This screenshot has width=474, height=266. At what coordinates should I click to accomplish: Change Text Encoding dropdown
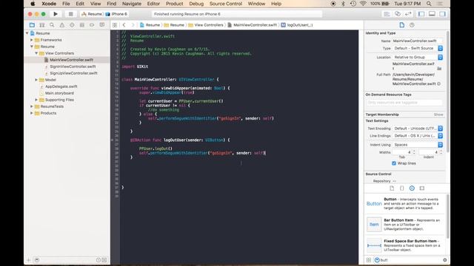pyautogui.click(x=418, y=129)
